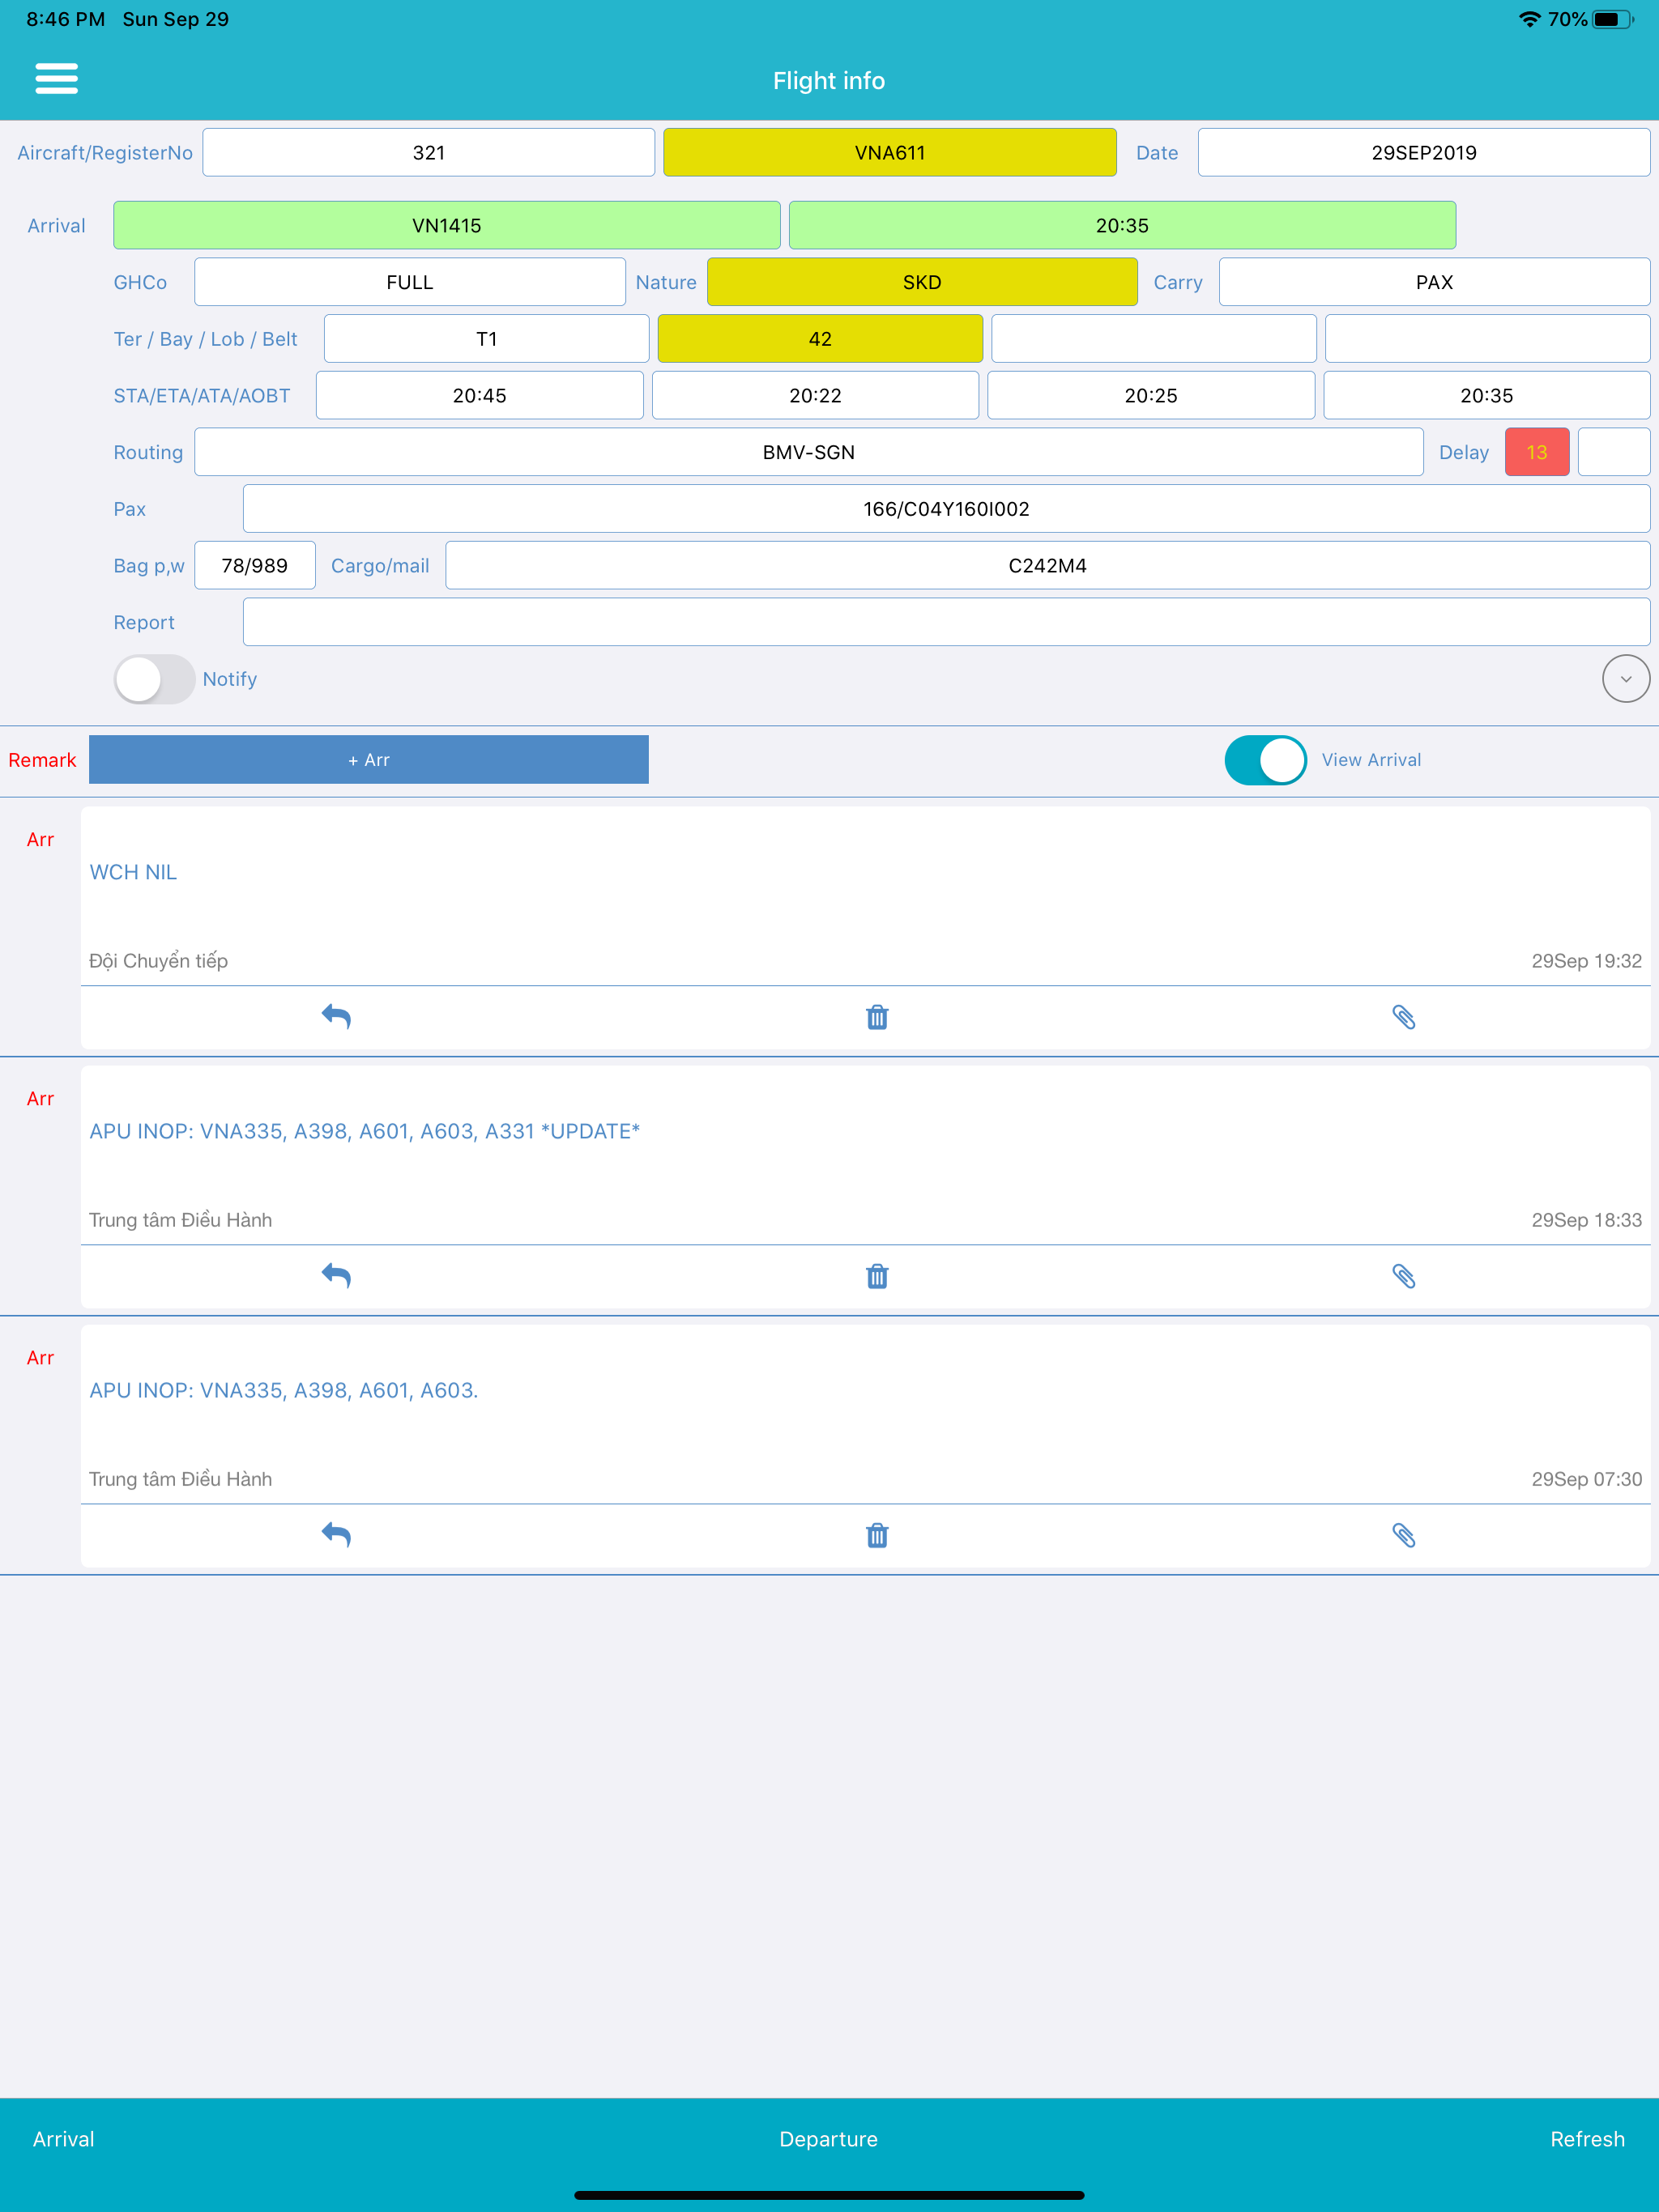Switch to the Arrival tab

click(63, 2139)
